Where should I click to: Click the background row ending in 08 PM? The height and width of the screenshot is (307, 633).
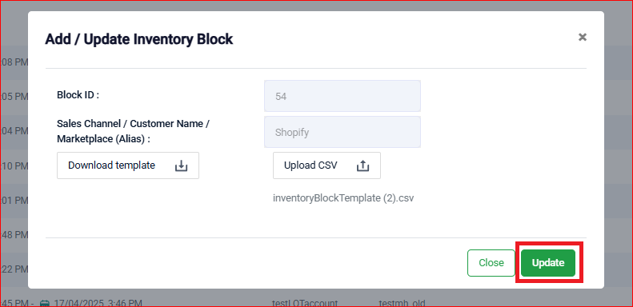pos(14,62)
